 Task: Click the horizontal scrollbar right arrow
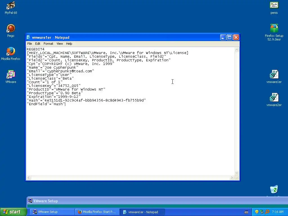click(232, 178)
